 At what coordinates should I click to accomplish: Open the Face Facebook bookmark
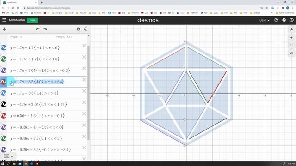point(112,13)
